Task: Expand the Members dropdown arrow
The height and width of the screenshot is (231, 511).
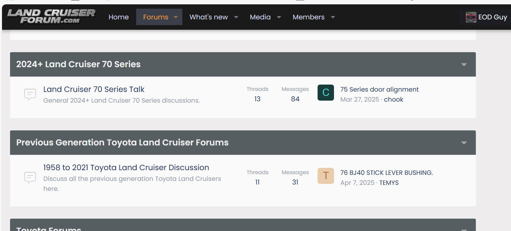Action: 333,17
